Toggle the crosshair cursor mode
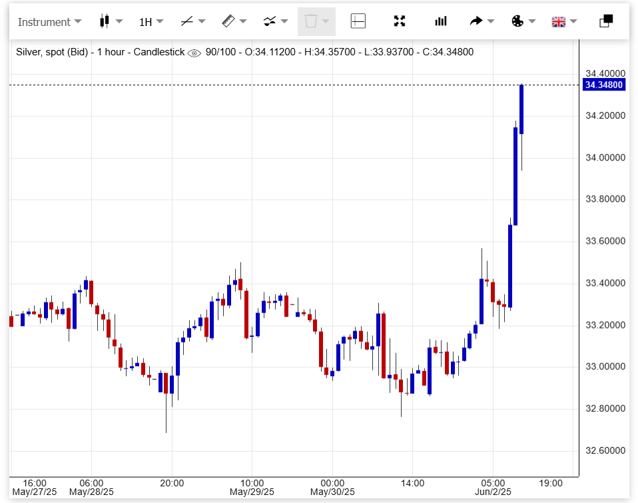 tap(358, 21)
